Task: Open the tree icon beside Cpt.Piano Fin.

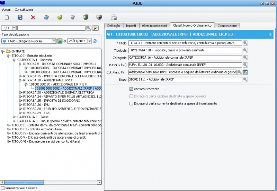Action: [x=245, y=72]
